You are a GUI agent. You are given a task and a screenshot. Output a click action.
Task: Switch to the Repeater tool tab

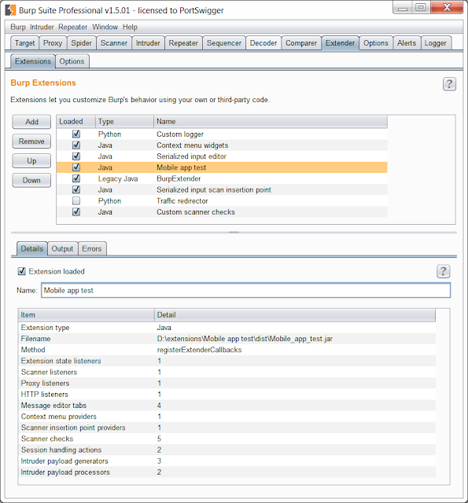[183, 43]
